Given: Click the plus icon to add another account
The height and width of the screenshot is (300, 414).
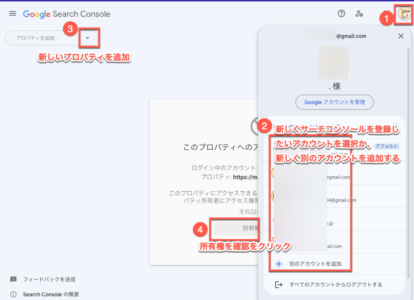Looking at the screenshot, I should tap(279, 264).
